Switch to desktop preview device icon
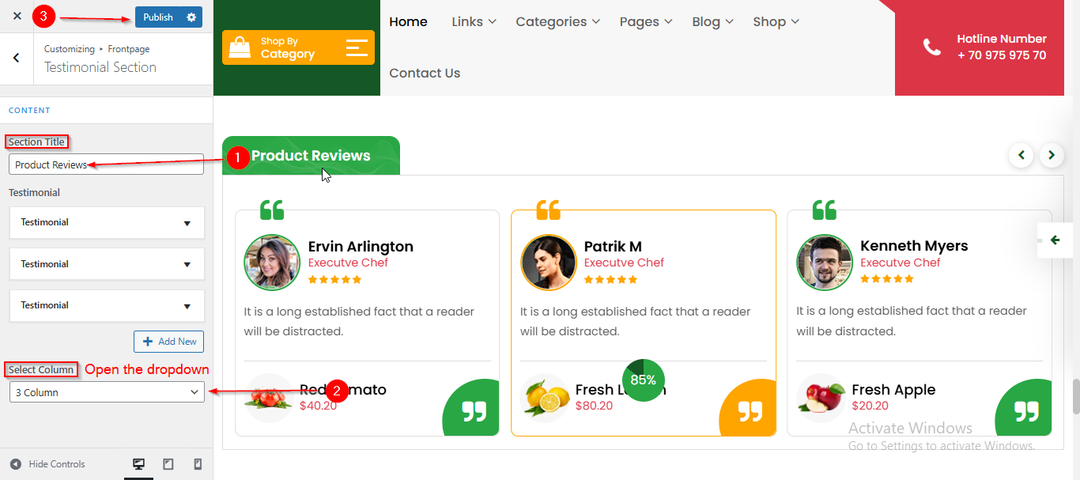Image resolution: width=1080 pixels, height=480 pixels. (138, 464)
